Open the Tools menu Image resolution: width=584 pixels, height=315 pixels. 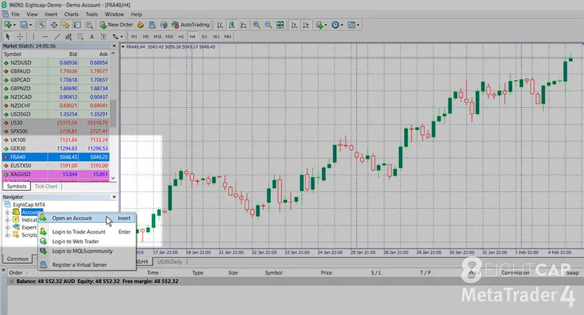click(x=92, y=14)
